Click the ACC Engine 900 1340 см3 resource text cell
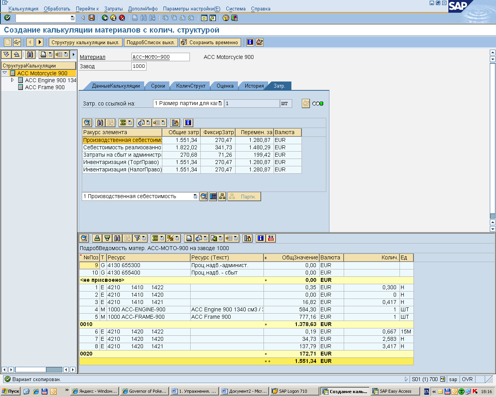496x397 pixels. tap(227, 309)
